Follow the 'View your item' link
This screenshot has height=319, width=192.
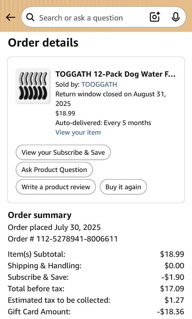pyautogui.click(x=78, y=132)
